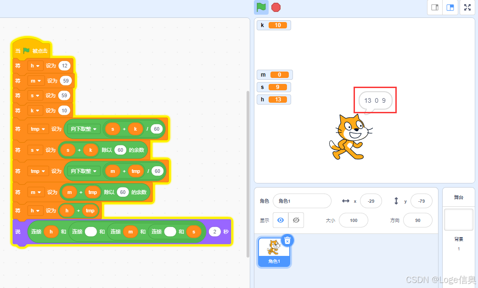
Task: Open variable dropdown s in set-to-59 block
Action: pyautogui.click(x=35, y=95)
